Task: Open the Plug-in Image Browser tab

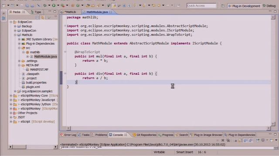Action: pyautogui.click(x=206, y=135)
